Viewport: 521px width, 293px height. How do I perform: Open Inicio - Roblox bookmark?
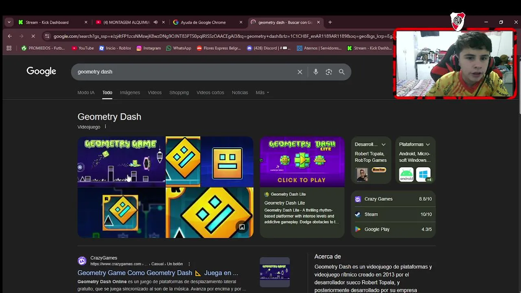(115, 48)
